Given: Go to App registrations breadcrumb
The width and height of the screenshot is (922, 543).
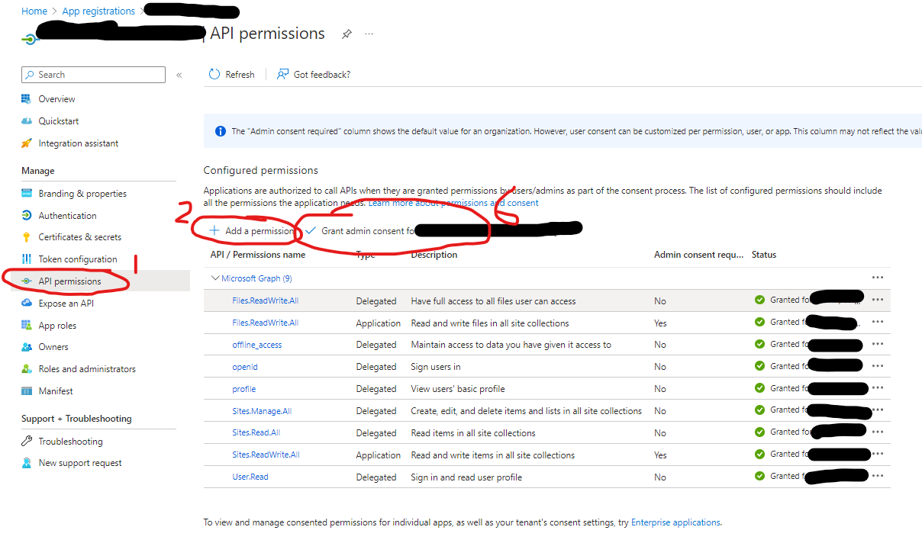Looking at the screenshot, I should click(98, 11).
